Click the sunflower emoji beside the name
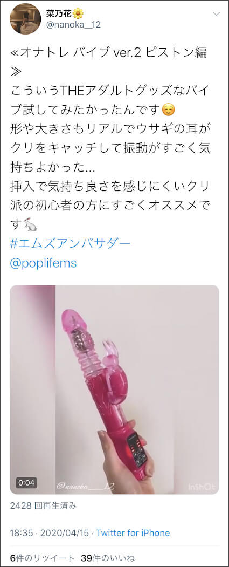 point(78,13)
